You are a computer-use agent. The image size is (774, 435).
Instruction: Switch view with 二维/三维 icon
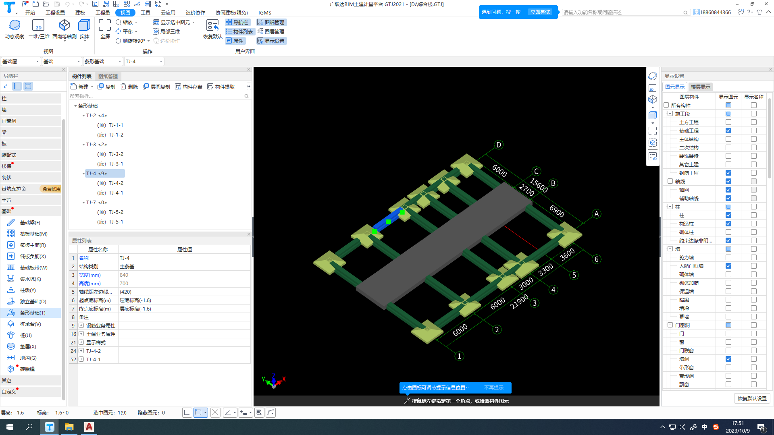coord(38,26)
